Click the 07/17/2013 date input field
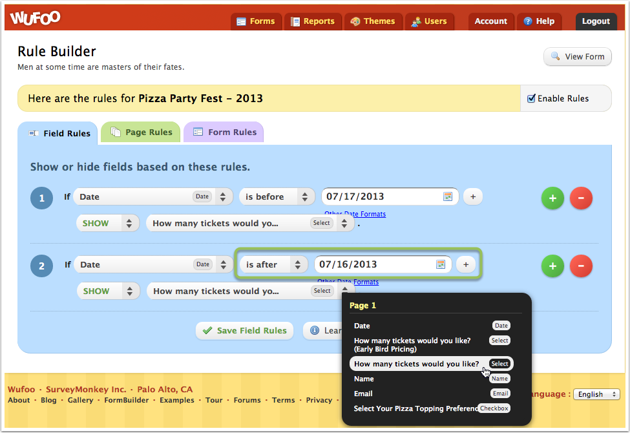The image size is (630, 433). [390, 196]
